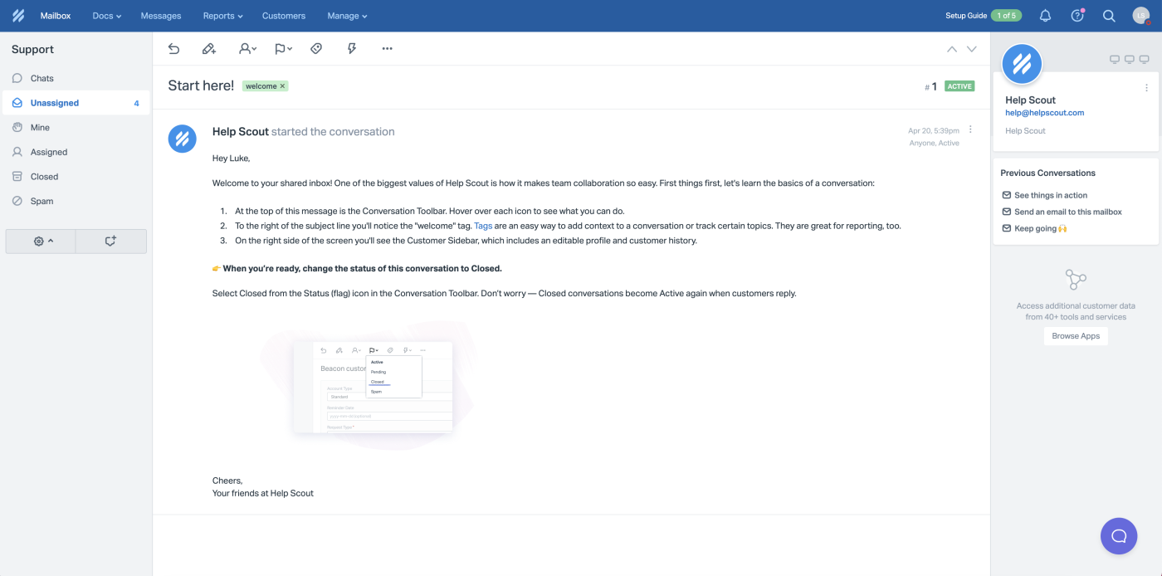Click the add note icon
The image size is (1162, 576).
[209, 49]
